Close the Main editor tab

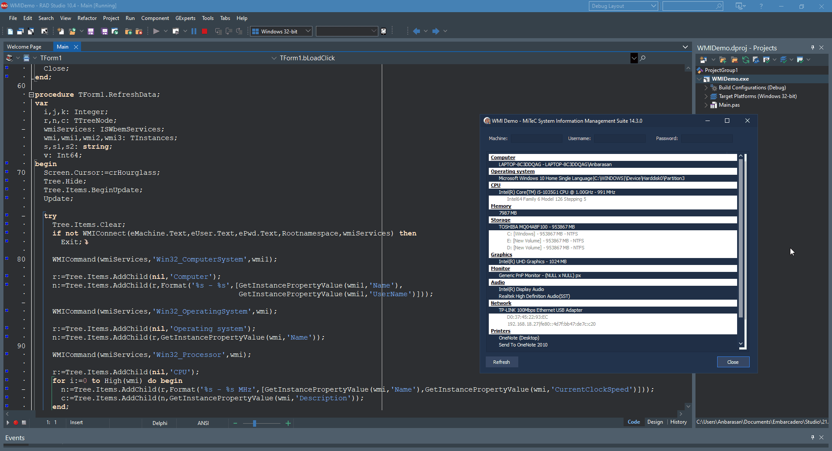tap(76, 47)
